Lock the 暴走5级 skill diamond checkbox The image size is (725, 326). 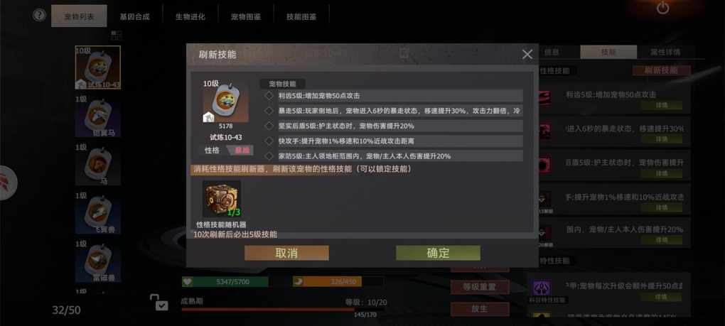pyautogui.click(x=269, y=112)
